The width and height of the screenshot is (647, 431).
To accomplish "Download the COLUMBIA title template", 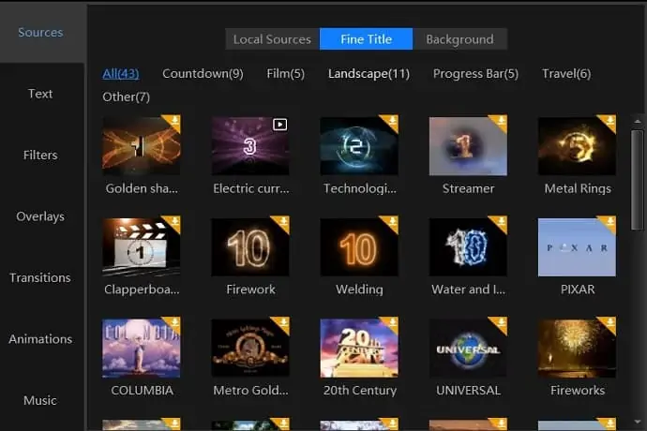I will tap(174, 323).
